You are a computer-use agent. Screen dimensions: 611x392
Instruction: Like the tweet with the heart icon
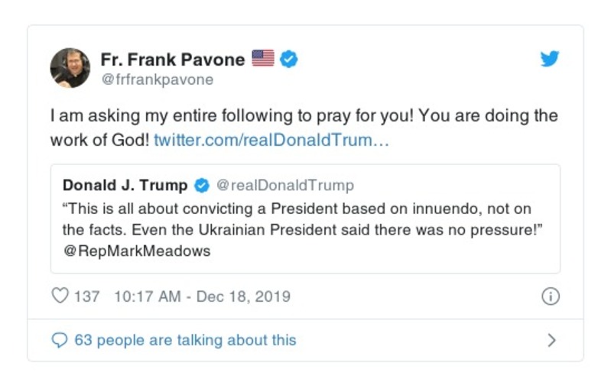(60, 296)
